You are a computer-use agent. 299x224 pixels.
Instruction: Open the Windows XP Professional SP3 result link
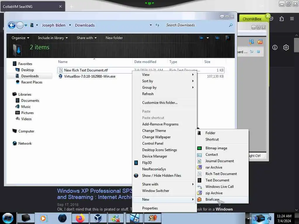[95, 194]
